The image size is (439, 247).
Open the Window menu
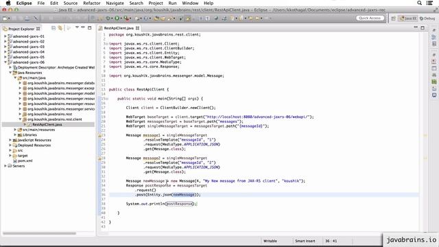point(190,3)
